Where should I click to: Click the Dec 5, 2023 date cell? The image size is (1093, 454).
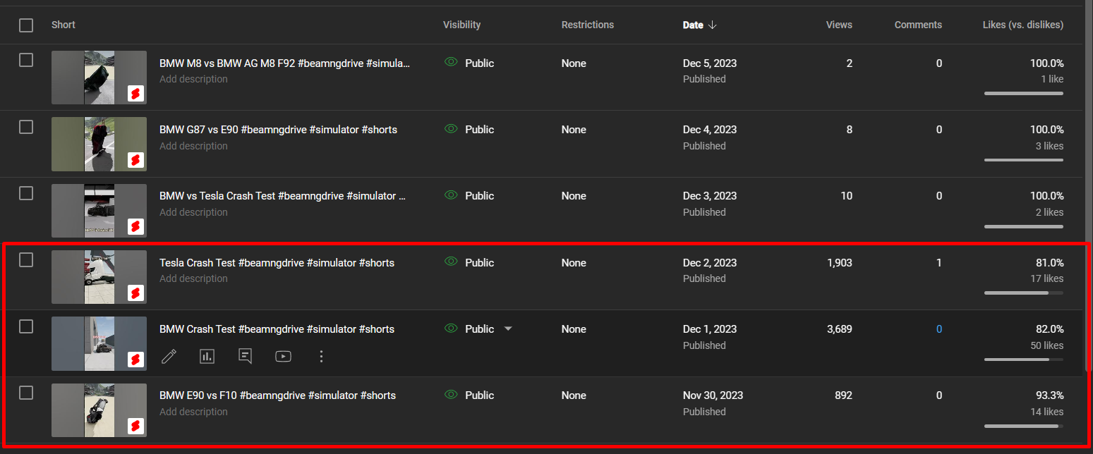[x=710, y=63]
